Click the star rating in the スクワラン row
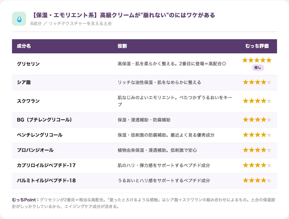The image size is (289, 219). 257,101
